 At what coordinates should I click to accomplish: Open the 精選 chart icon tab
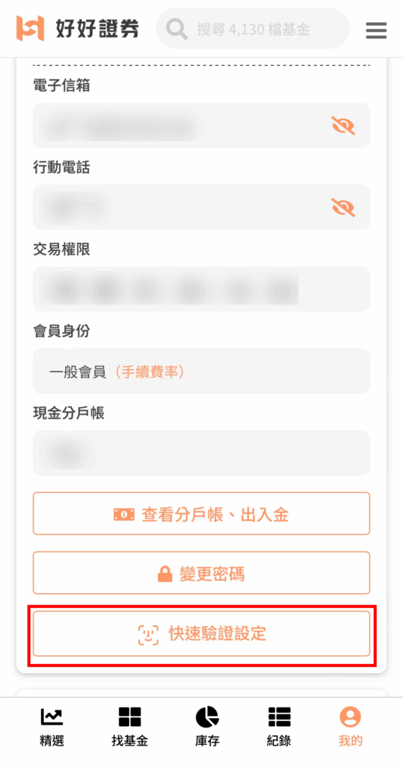(x=52, y=727)
